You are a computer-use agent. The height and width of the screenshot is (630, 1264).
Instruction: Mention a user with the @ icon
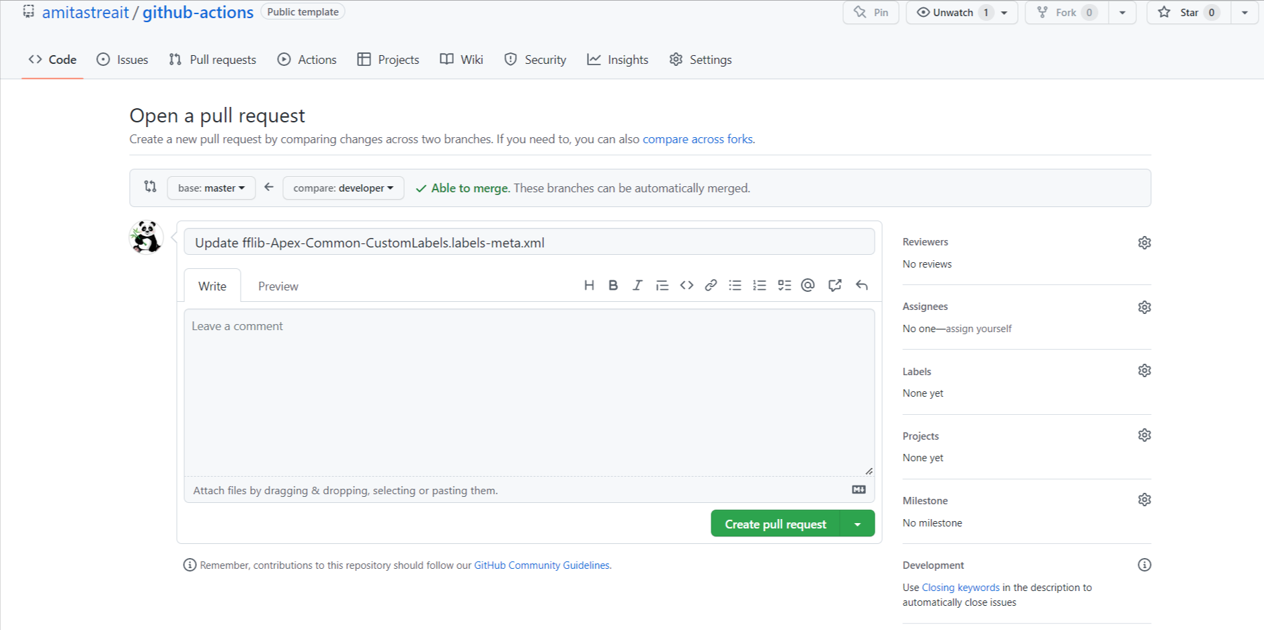(x=807, y=285)
